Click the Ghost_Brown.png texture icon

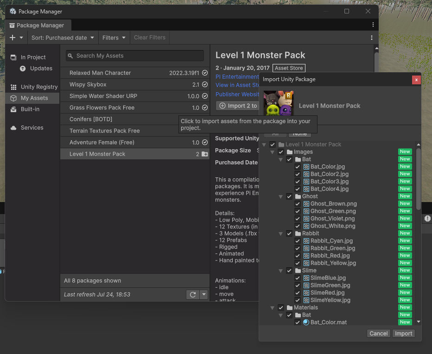point(306,203)
